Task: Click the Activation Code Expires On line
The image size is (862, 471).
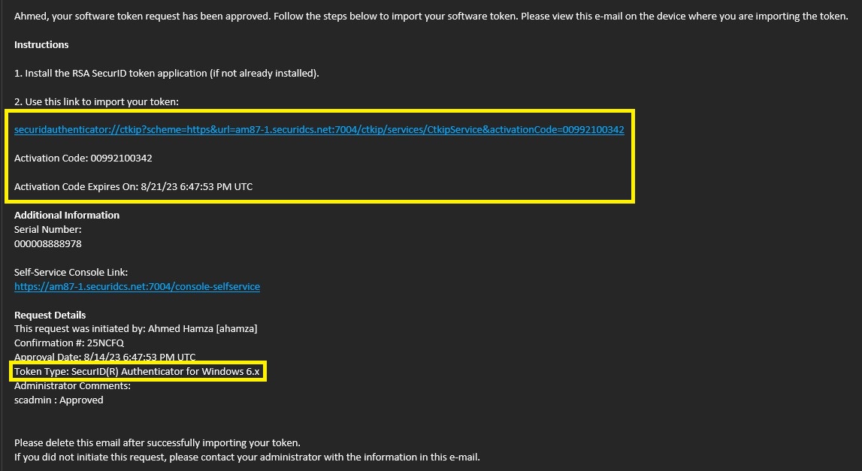Action: coord(133,186)
